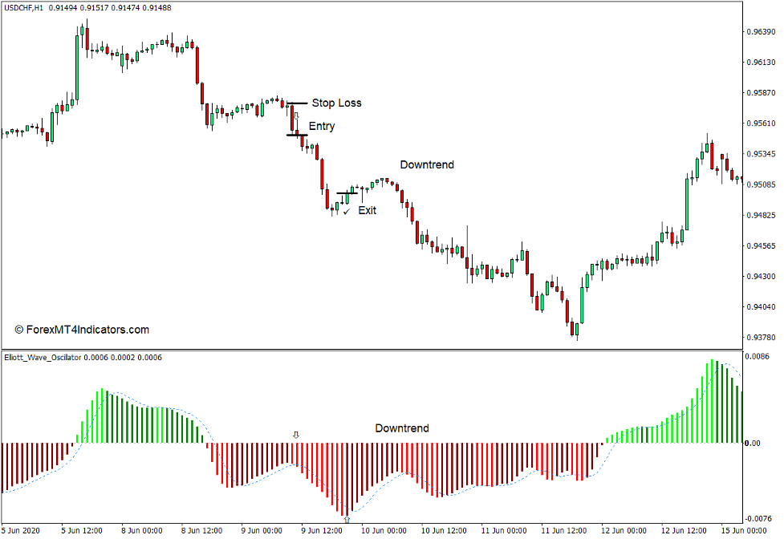This screenshot has height=539, width=784.
Task: Click the Entry horizontal line marker
Action: click(295, 135)
